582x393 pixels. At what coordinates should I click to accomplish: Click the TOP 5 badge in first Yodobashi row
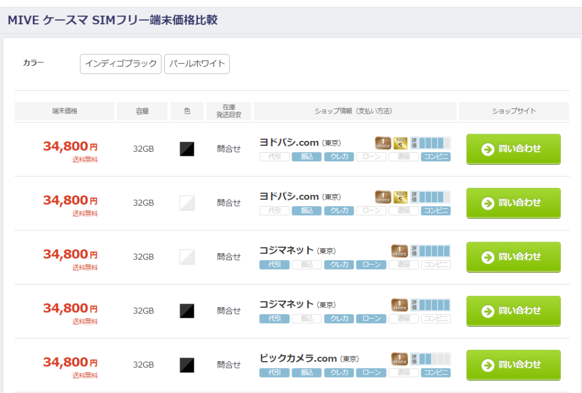click(x=400, y=143)
